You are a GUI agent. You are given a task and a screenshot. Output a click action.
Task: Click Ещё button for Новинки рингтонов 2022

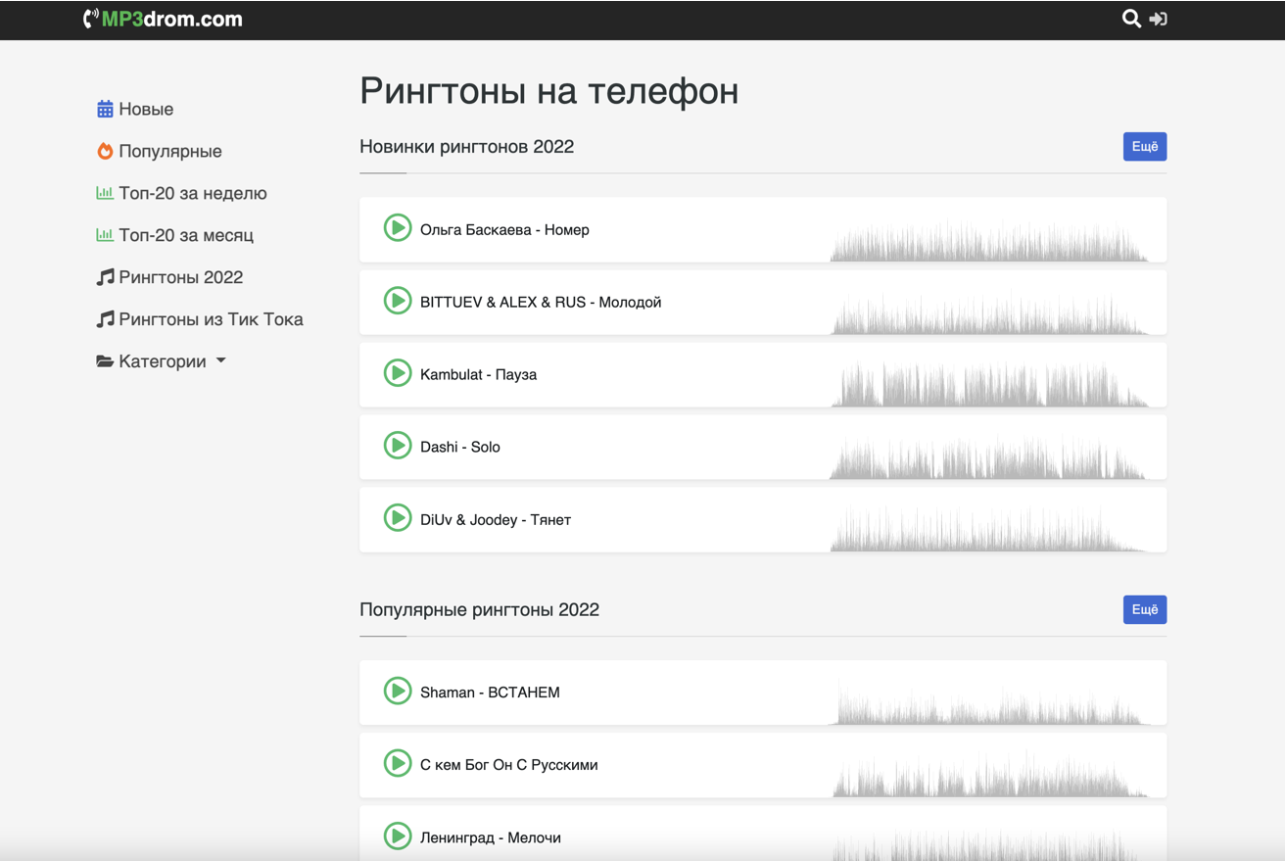pos(1144,147)
